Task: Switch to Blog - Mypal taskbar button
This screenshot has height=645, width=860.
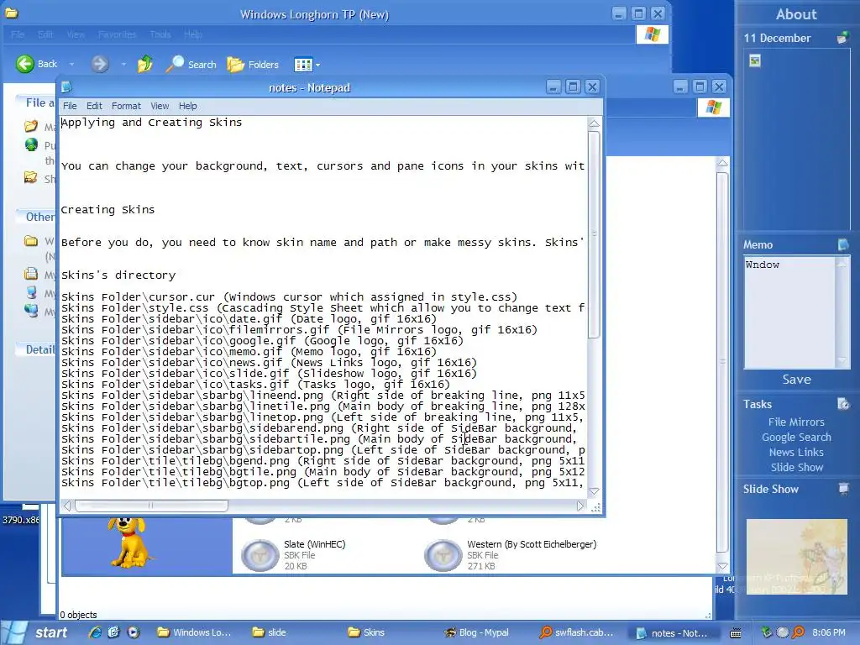Action: [476, 632]
